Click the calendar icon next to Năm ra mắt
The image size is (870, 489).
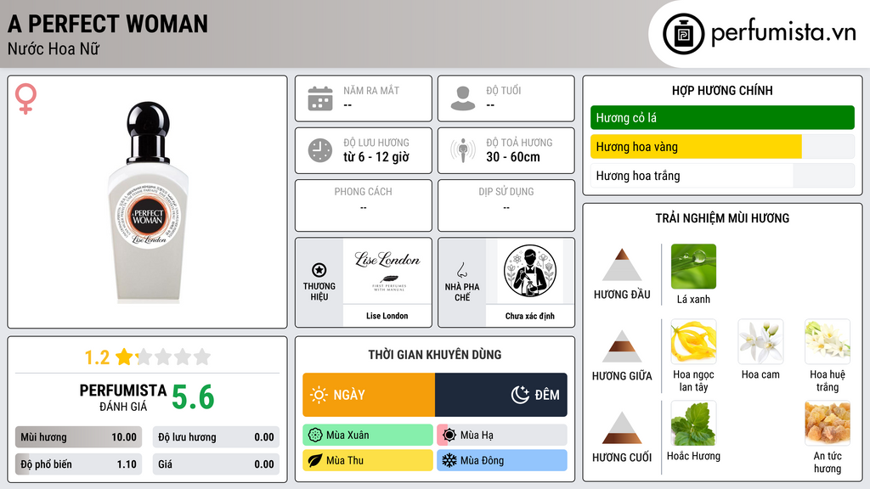pos(320,98)
